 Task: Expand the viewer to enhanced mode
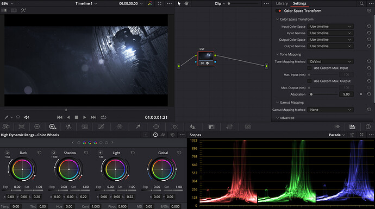tap(160, 3)
